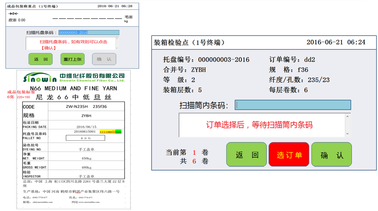This screenshot has height=211, width=378.
Task: Click the highlighted yyyymmddnnn format text
Action: 111,132
